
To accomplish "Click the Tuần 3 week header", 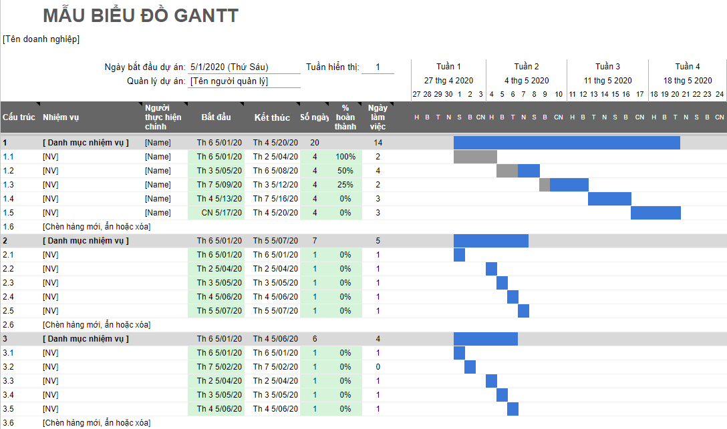I will click(x=607, y=67).
